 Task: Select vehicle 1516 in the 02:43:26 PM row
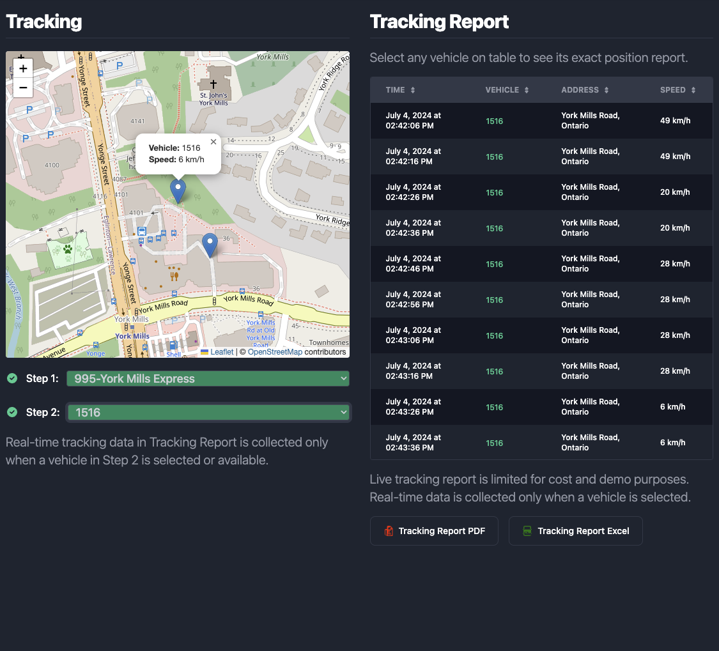[x=494, y=407]
